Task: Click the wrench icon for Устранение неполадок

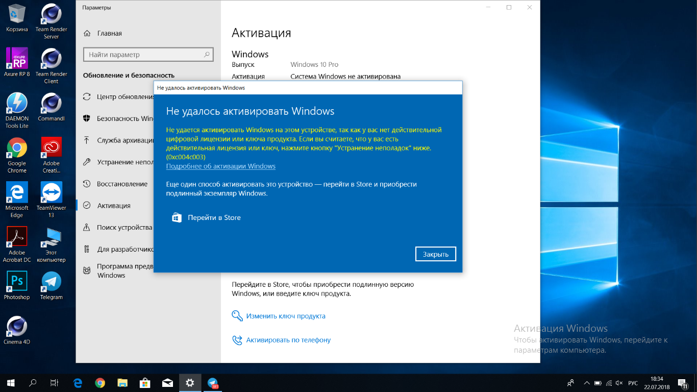Action: point(87,162)
